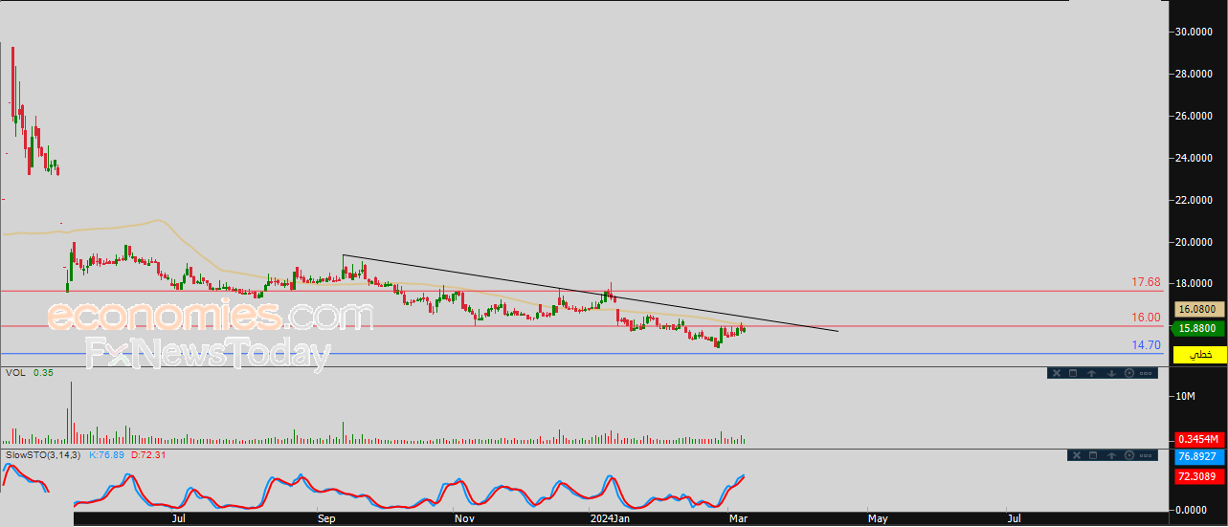Image resolution: width=1228 pixels, height=527 pixels.
Task: Select the blue 14.70 horizontal line
Action: (x=582, y=354)
